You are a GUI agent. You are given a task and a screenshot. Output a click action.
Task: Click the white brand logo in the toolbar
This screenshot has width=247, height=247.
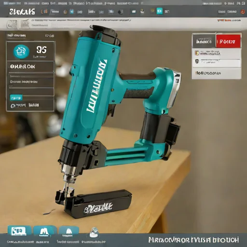22,12
